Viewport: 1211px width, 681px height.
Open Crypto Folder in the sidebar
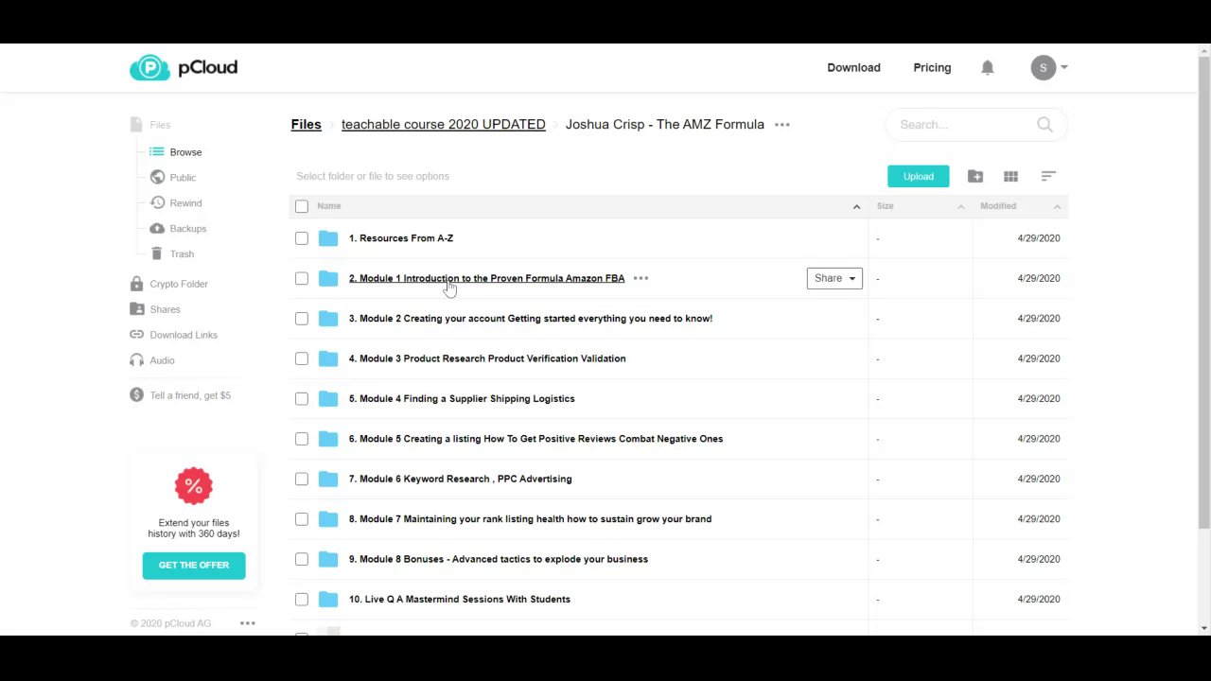[x=168, y=284]
